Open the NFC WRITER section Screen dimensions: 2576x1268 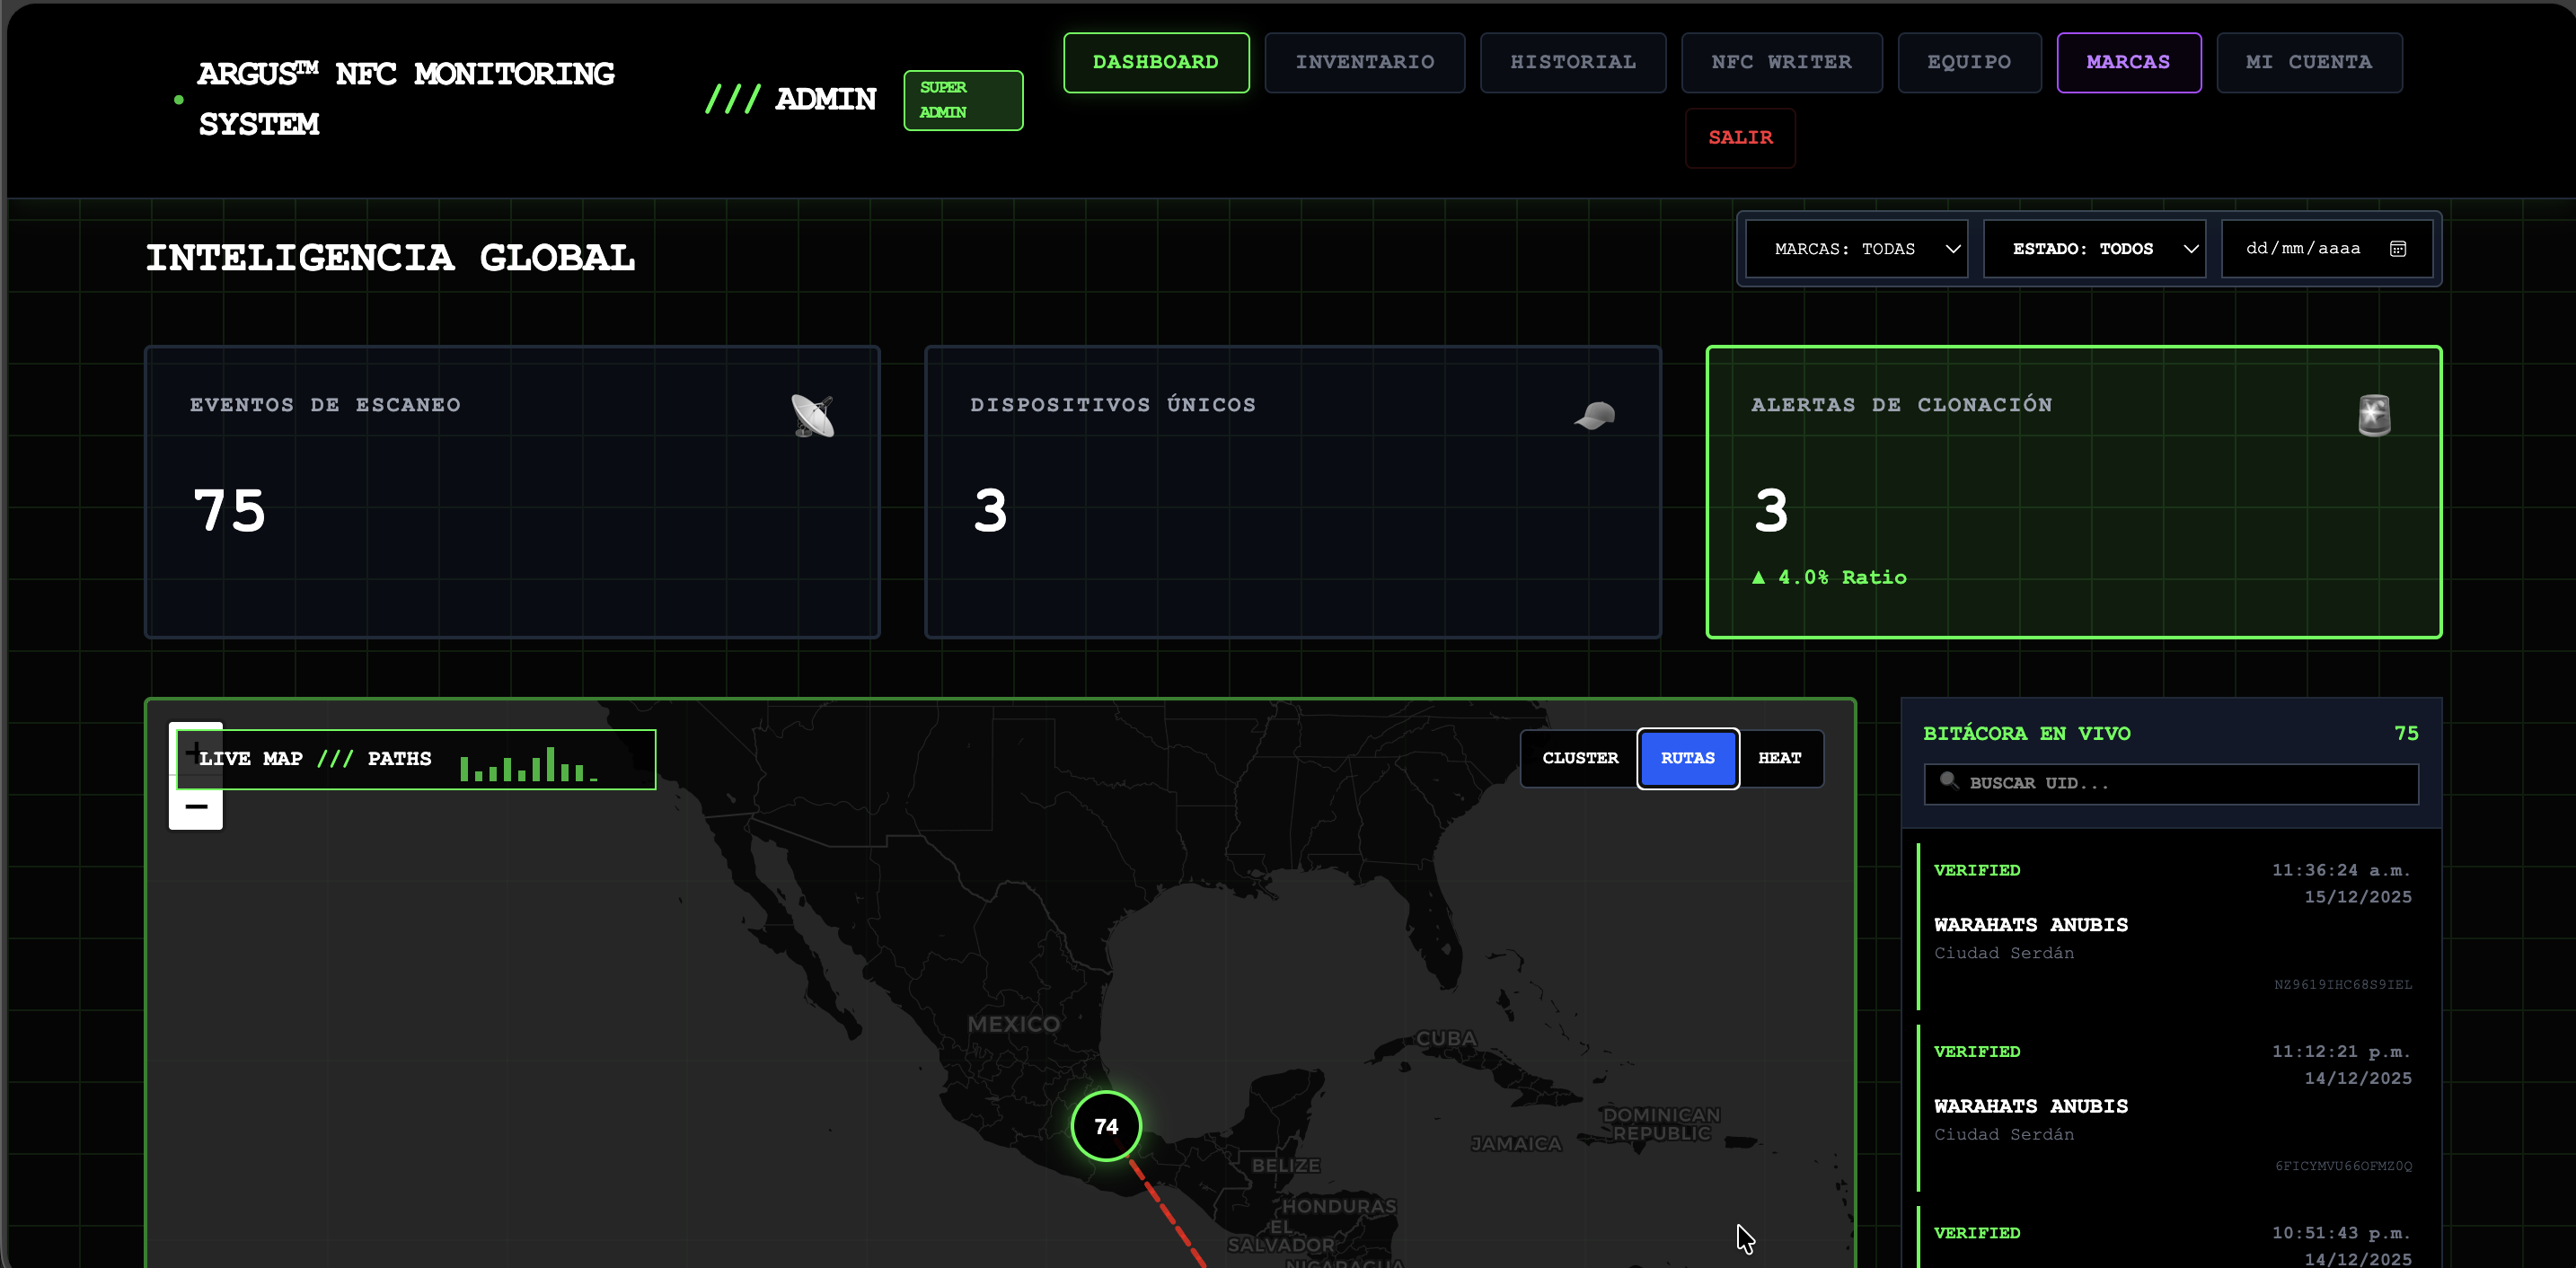[1782, 62]
